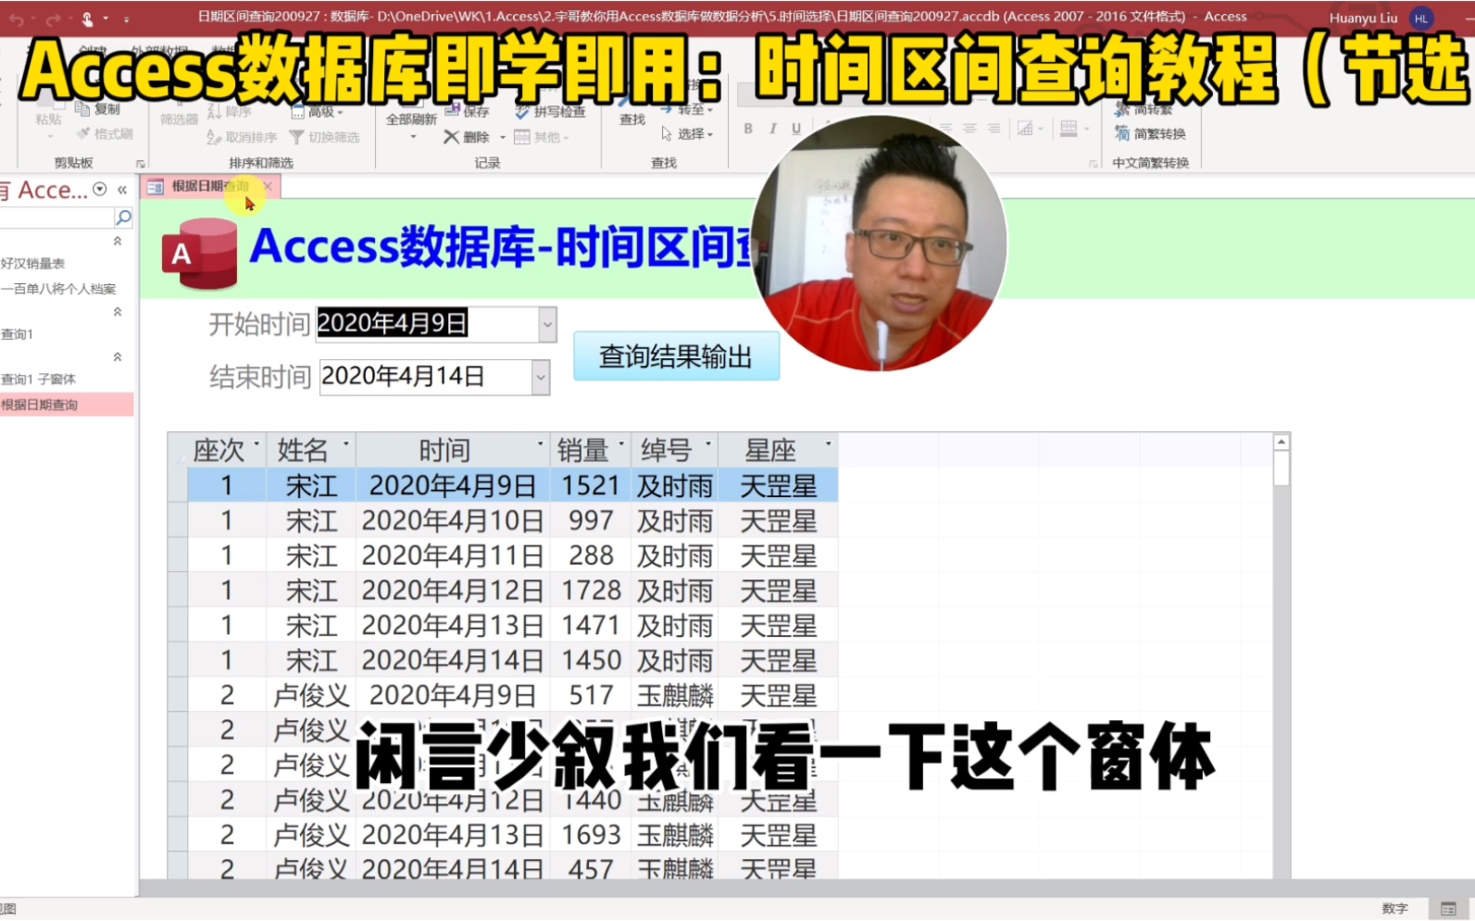Open the 星座 column filter arrow
This screenshot has width=1475, height=921.
(829, 445)
